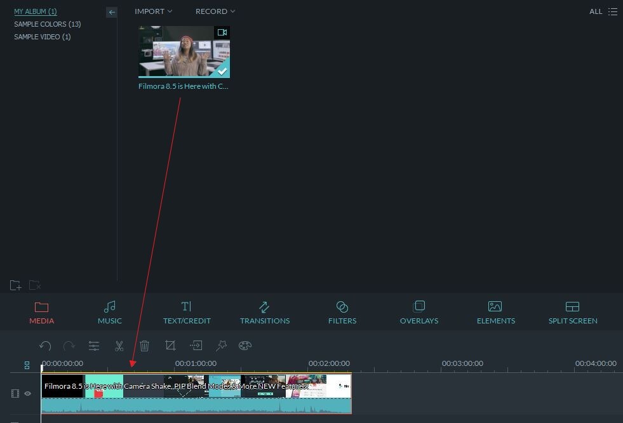Screen dimensions: 623x423
Task: Click the zoom-to-fit timeline icon
Action: (27, 365)
